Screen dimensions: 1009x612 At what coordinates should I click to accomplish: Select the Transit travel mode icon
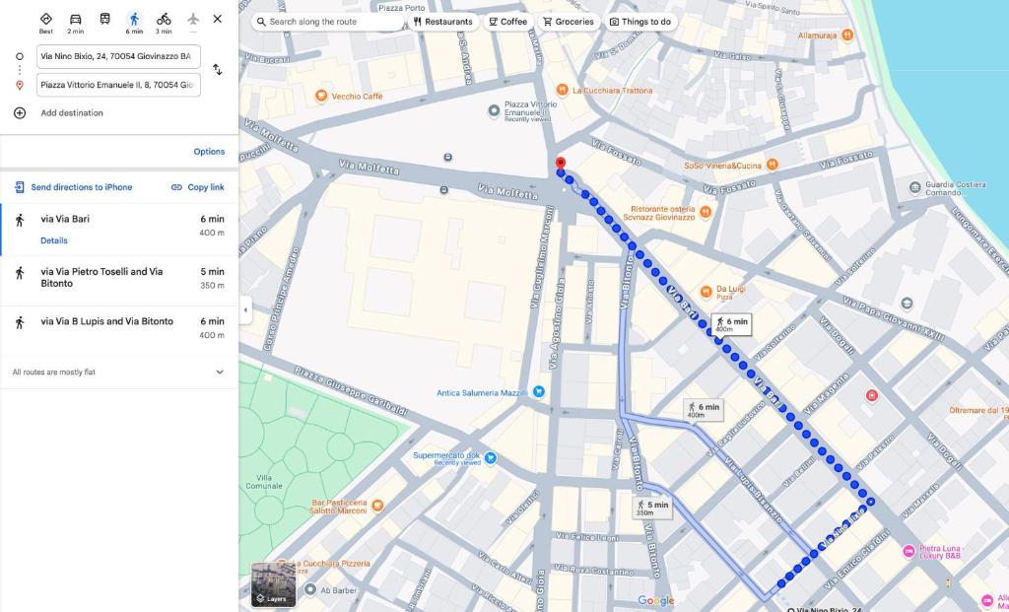tap(104, 20)
